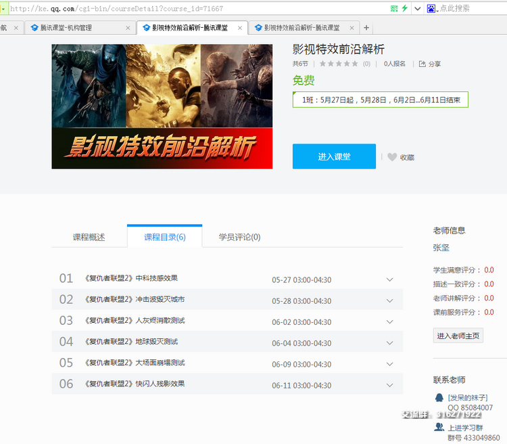Click the group icon beside 上进学习群
Image resolution: width=507 pixels, height=444 pixels.
439,427
